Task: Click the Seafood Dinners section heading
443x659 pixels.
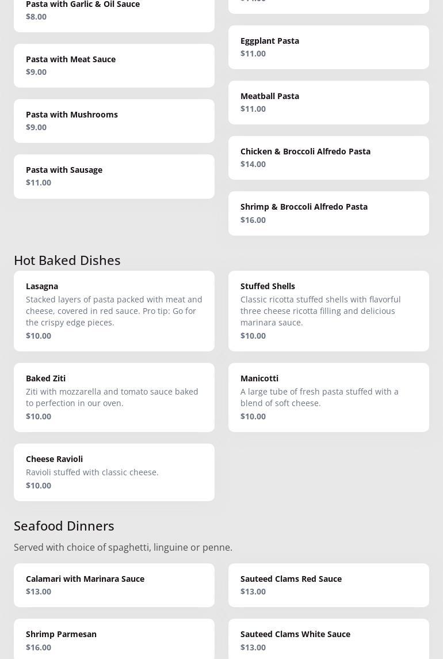Action: [x=64, y=526]
